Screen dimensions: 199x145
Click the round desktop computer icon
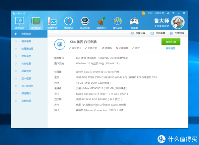click(x=60, y=44)
